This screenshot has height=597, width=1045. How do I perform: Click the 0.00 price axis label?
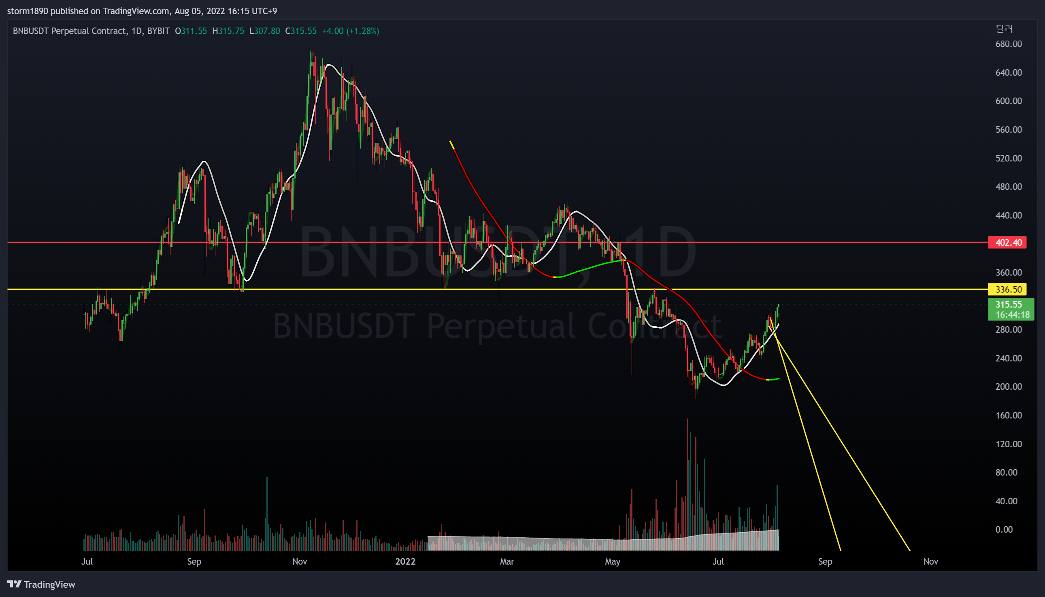1004,529
